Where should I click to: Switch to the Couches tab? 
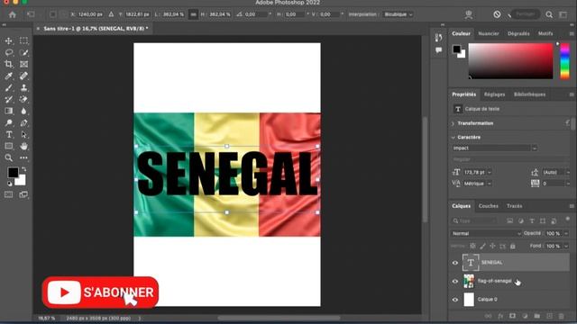coord(489,206)
